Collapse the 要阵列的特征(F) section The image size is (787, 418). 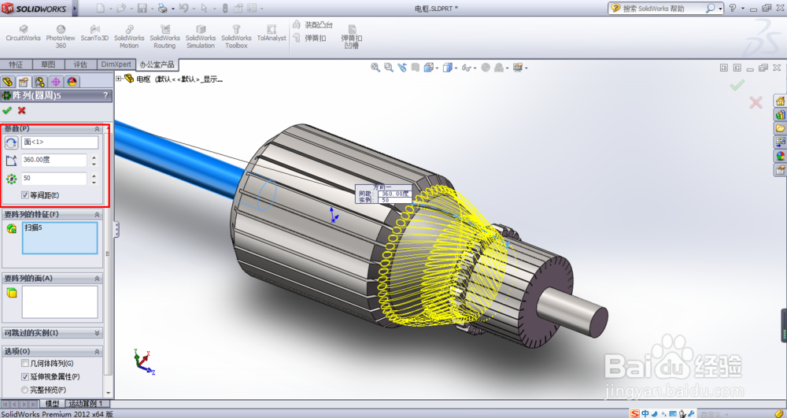tap(97, 214)
